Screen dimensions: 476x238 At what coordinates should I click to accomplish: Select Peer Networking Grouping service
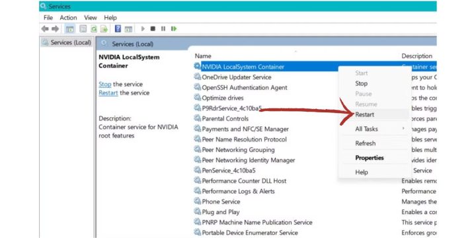[x=238, y=149]
